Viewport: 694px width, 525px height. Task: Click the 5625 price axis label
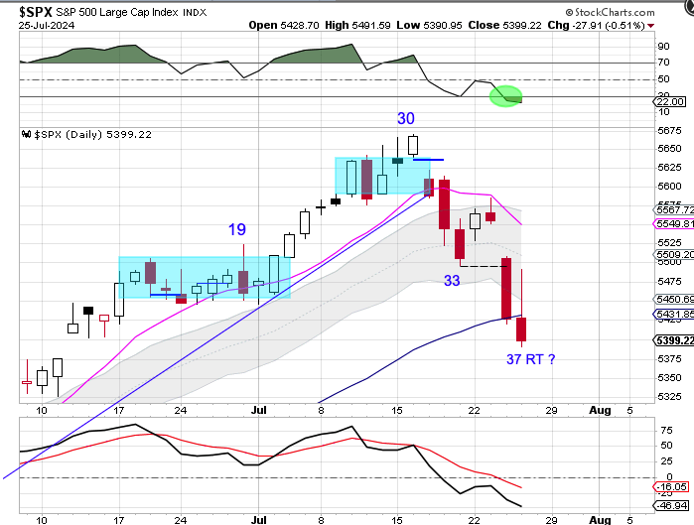pos(669,167)
